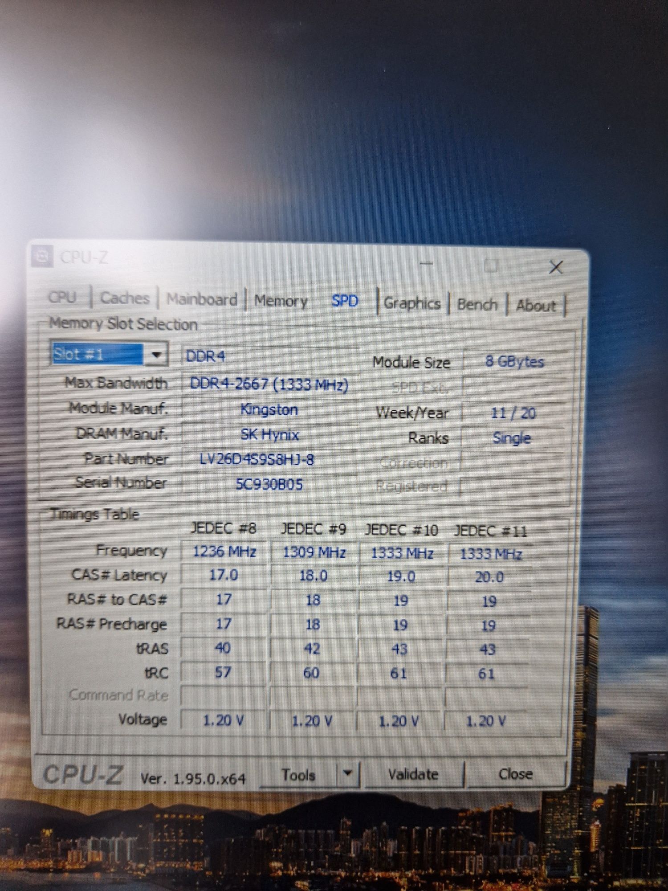Expand the Slot #1 memory slot dropdown
The height and width of the screenshot is (891, 668).
pos(156,355)
